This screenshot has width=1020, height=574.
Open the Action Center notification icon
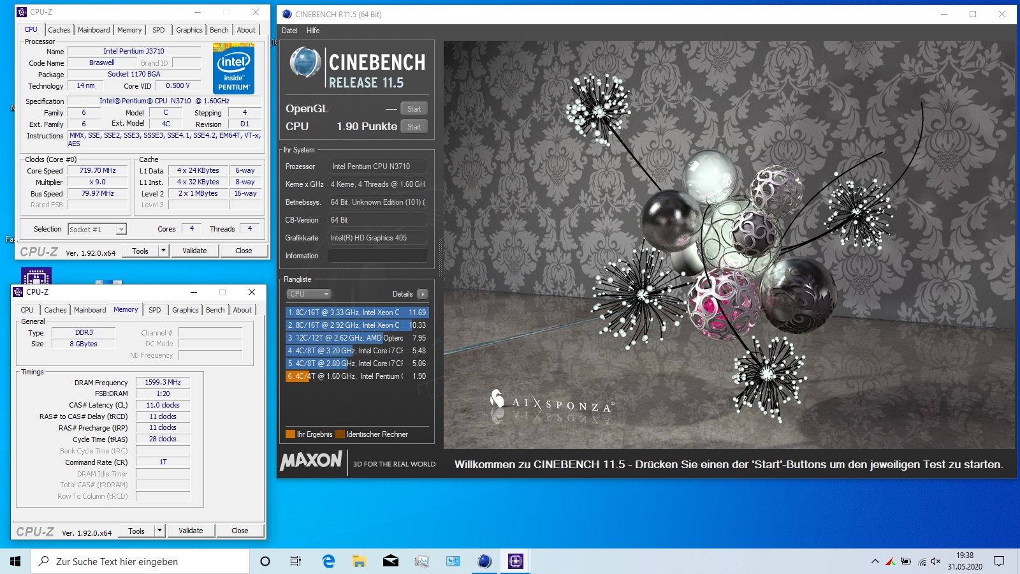point(999,561)
